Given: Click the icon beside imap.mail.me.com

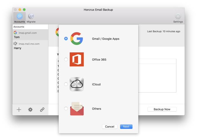Looking at the screenshot, I should pos(15,44).
